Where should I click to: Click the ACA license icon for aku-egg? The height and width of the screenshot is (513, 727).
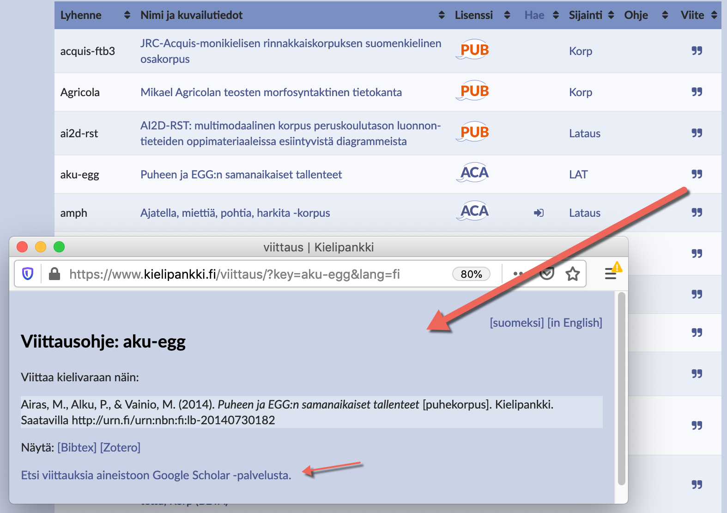tap(473, 173)
